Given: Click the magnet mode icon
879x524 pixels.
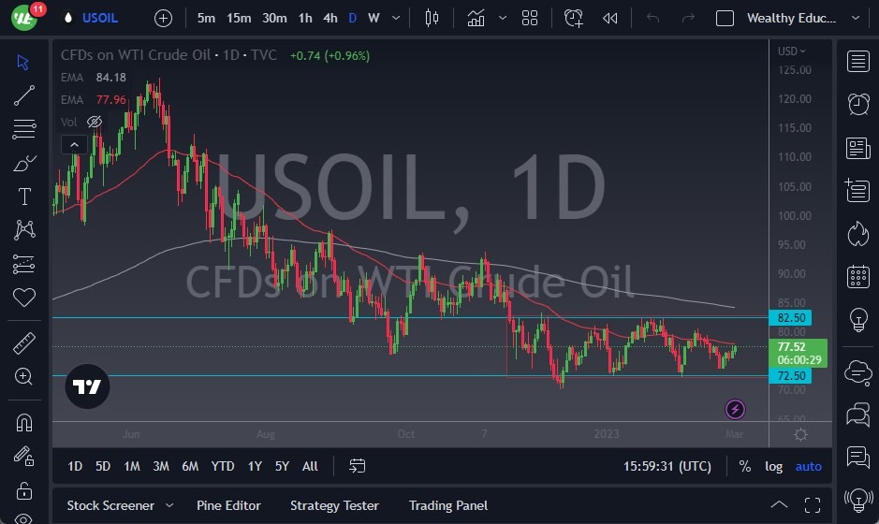Looking at the screenshot, I should pos(24,422).
